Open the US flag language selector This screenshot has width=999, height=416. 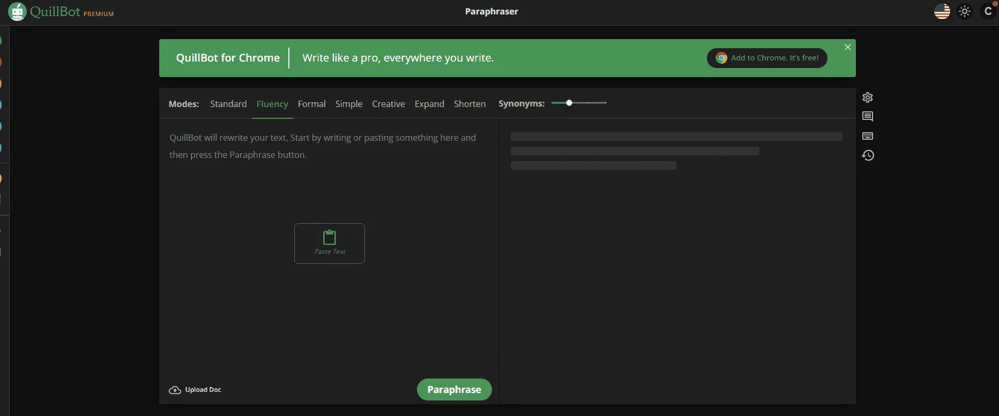tap(942, 11)
